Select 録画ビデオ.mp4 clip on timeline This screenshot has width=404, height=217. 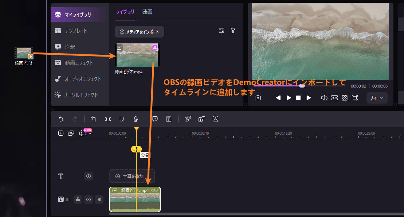(135, 199)
